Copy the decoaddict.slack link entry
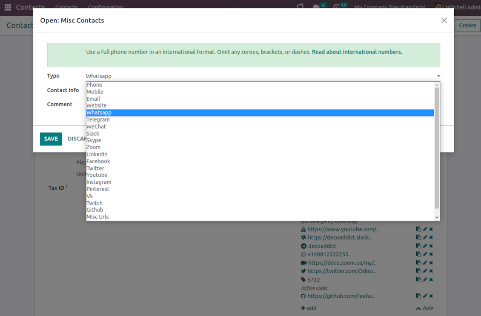 pyautogui.click(x=418, y=237)
